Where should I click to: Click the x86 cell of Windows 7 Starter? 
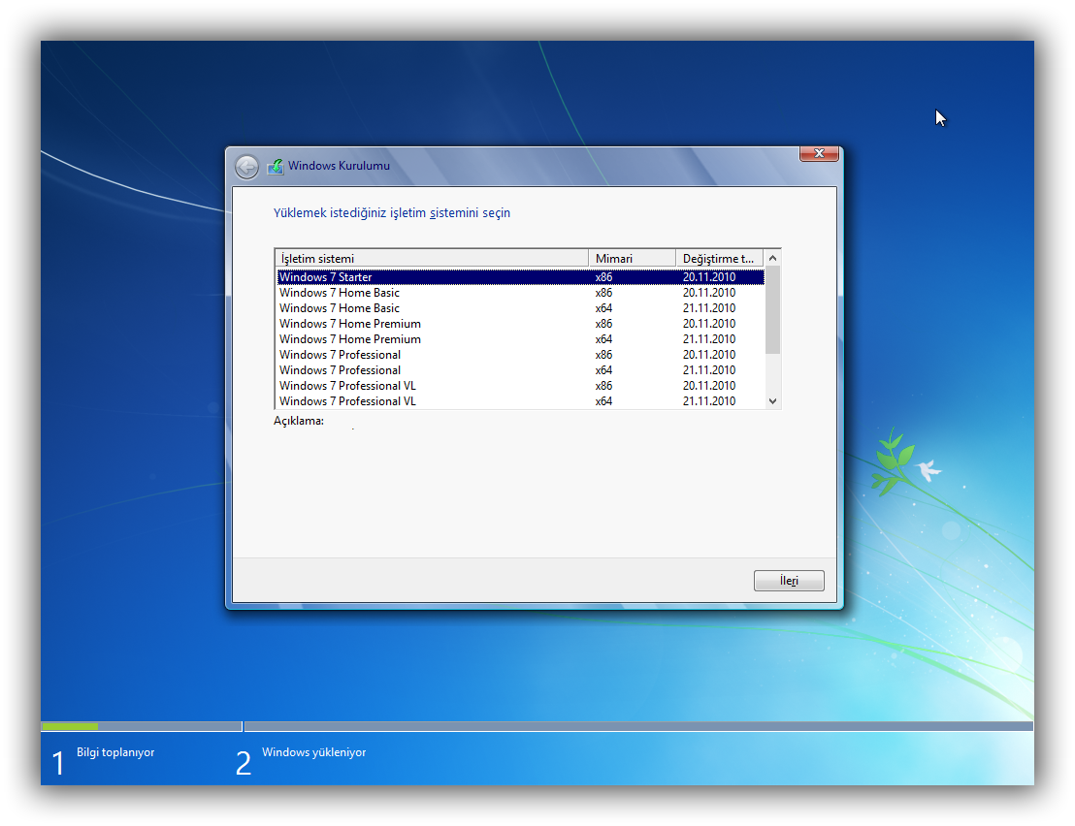pyautogui.click(x=604, y=276)
